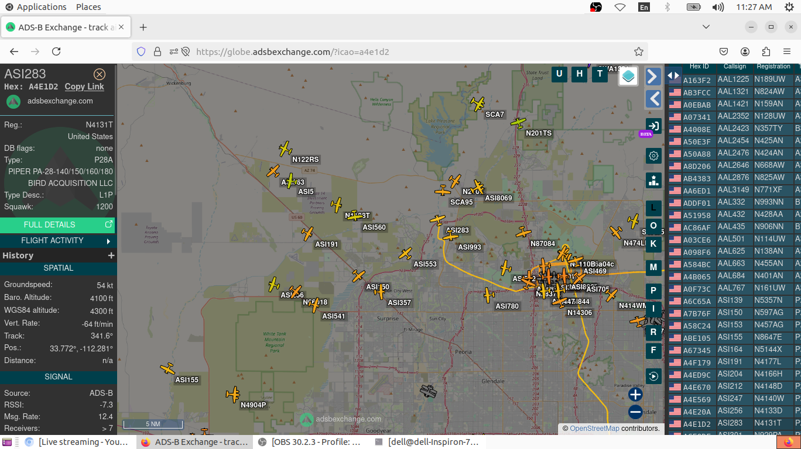Toggle the sidebar width double-arrow button
This screenshot has width=801, height=449.
coord(673,75)
